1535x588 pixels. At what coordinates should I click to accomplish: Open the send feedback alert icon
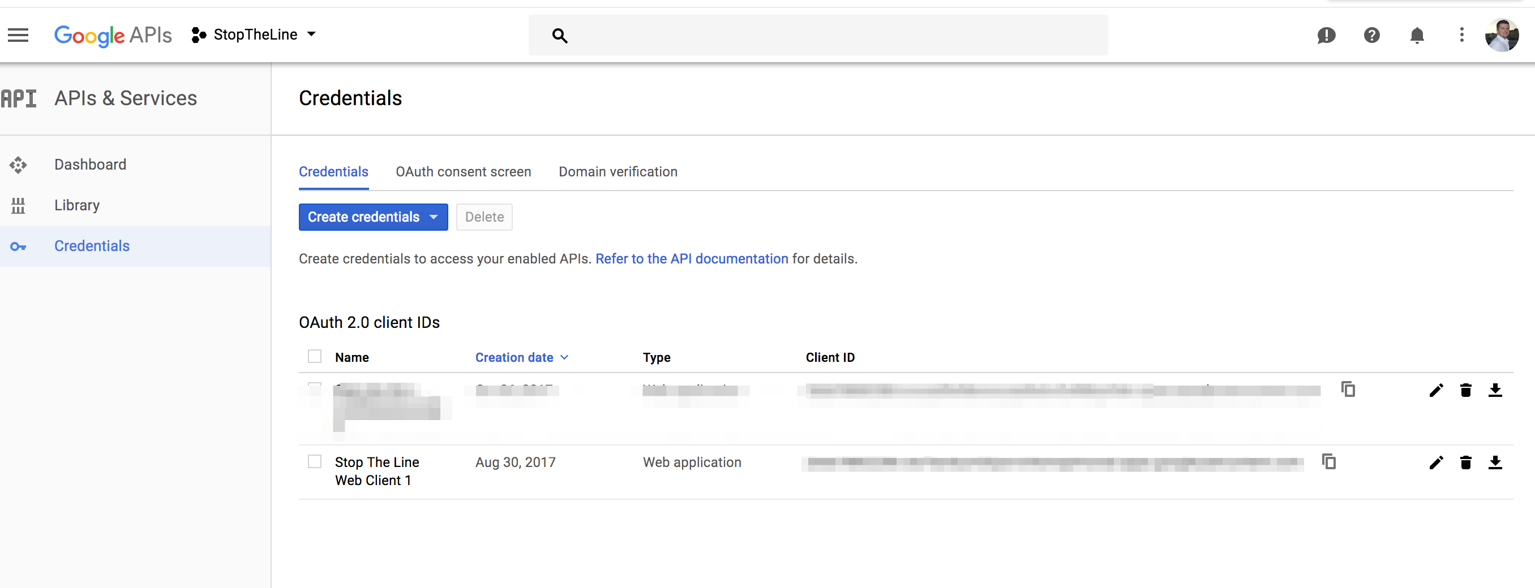[1326, 36]
